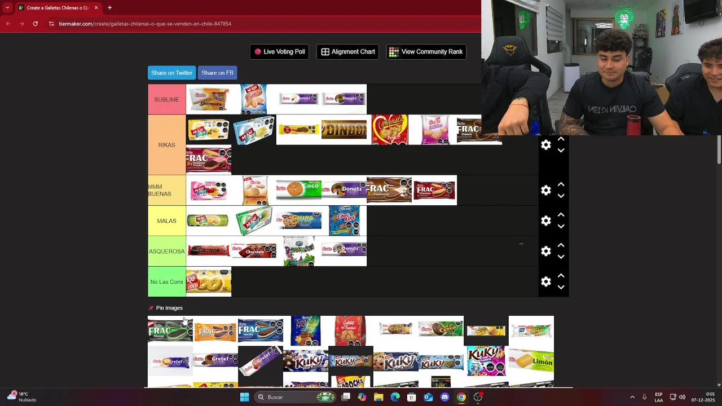This screenshot has width=722, height=406.
Task: Open settings gear for MMM BUENAS tier
Action: coord(545,191)
